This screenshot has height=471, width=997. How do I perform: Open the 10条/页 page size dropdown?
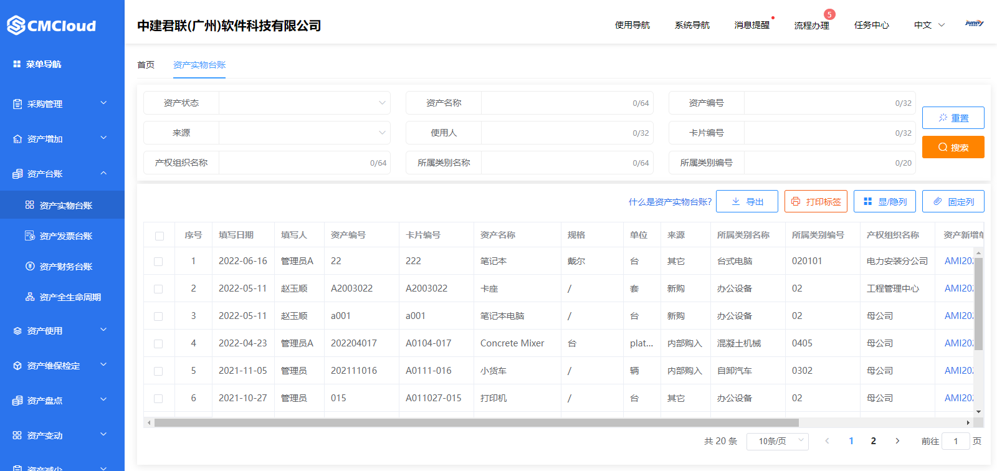click(778, 441)
